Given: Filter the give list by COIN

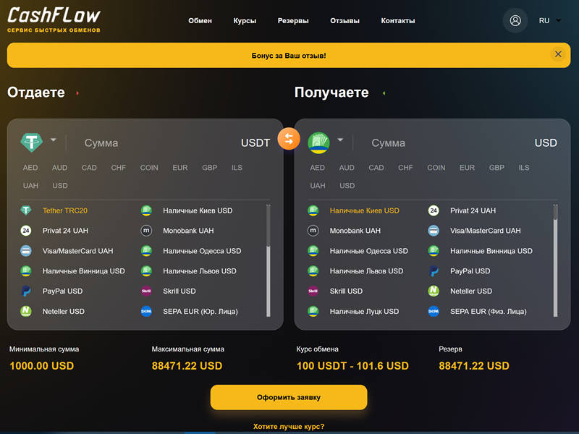Looking at the screenshot, I should click(x=149, y=168).
